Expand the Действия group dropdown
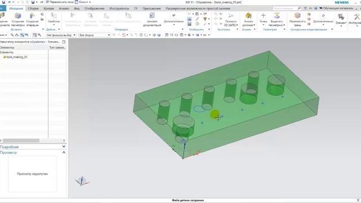Image resolution: width=361 pixels, height=203 pixels. (x=59, y=29)
